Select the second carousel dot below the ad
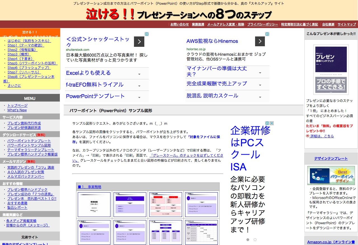The image size is (358, 245). tap(255, 240)
